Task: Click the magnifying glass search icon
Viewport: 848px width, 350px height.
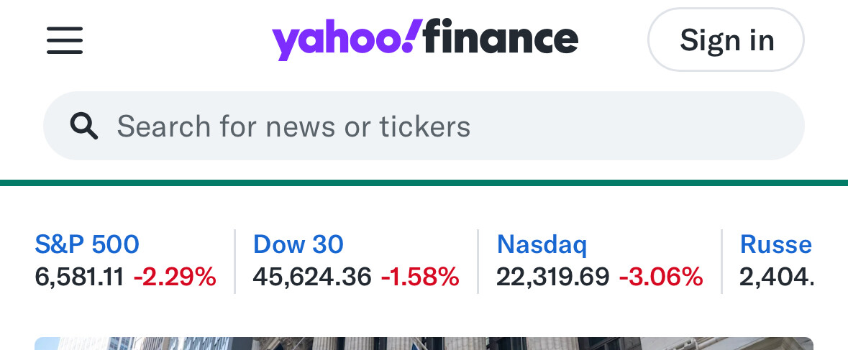Action: click(83, 126)
